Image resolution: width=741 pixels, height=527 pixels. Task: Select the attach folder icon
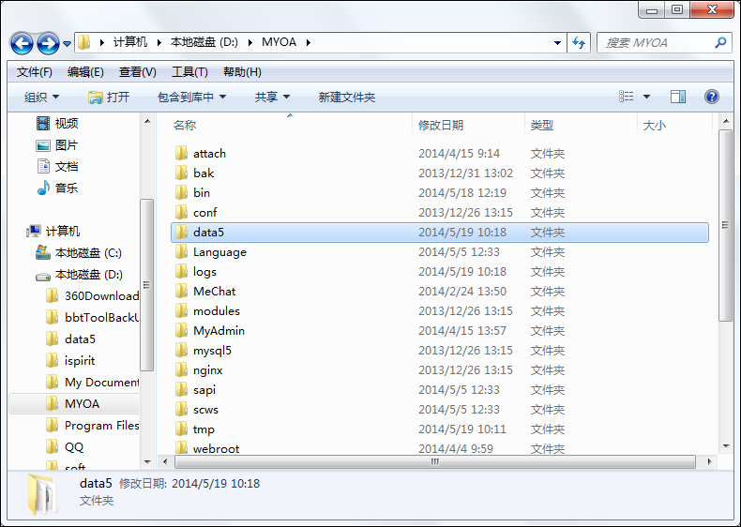[181, 153]
